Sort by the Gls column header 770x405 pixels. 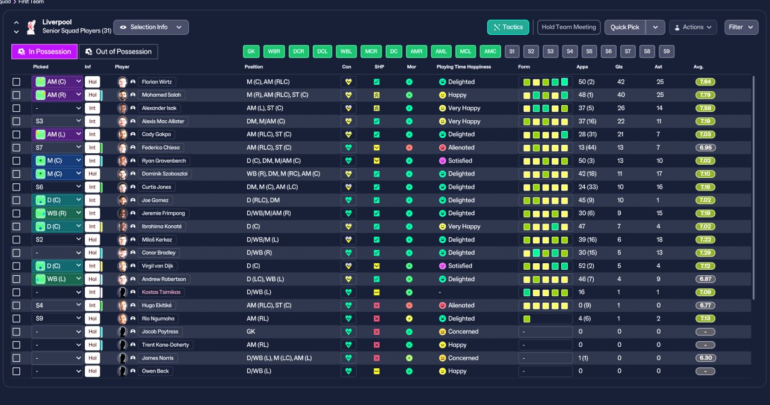click(x=619, y=67)
